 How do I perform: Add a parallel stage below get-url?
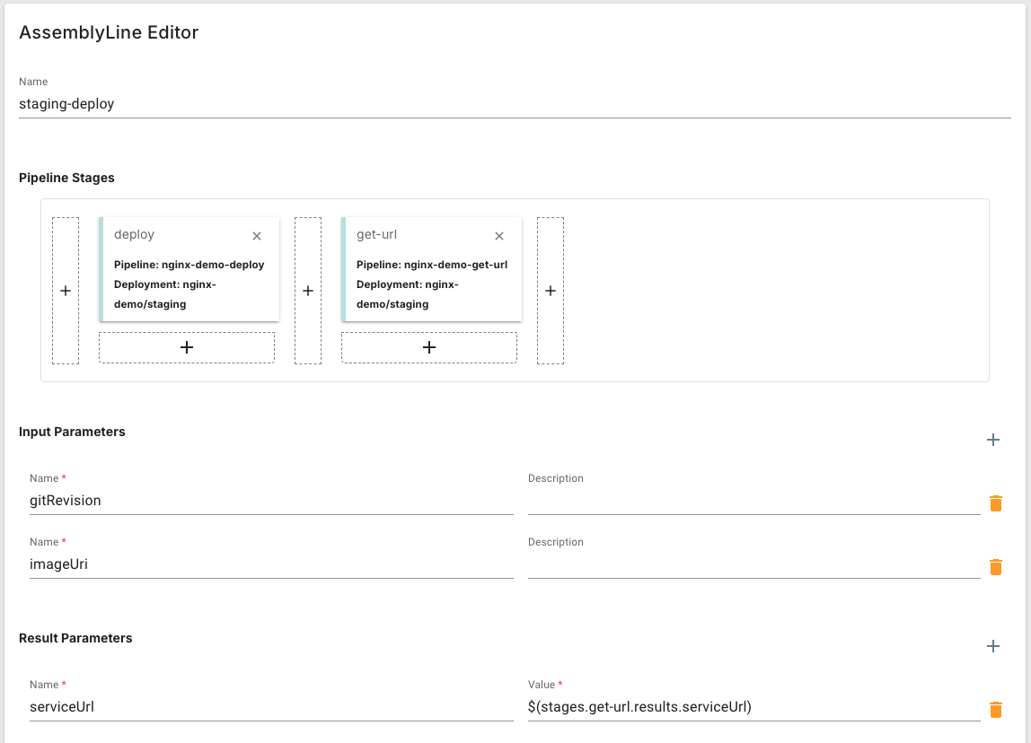coord(429,347)
